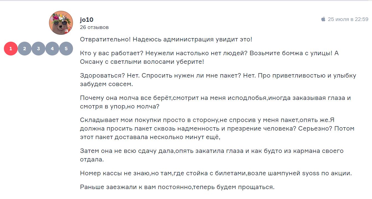Click the opening line "Отвратительно! Надеюсь администрация увидит это!"
Screen dimensions: 372x199
[x=166, y=39]
